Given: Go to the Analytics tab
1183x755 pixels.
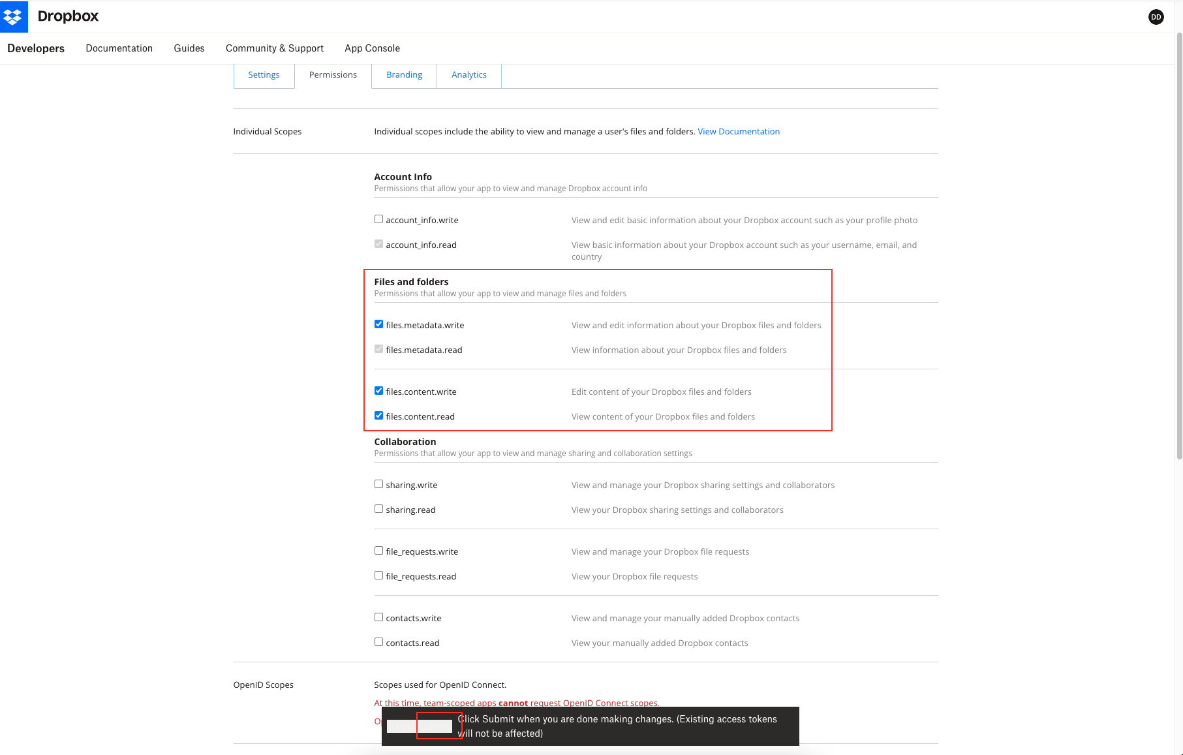Looking at the screenshot, I should (x=469, y=75).
